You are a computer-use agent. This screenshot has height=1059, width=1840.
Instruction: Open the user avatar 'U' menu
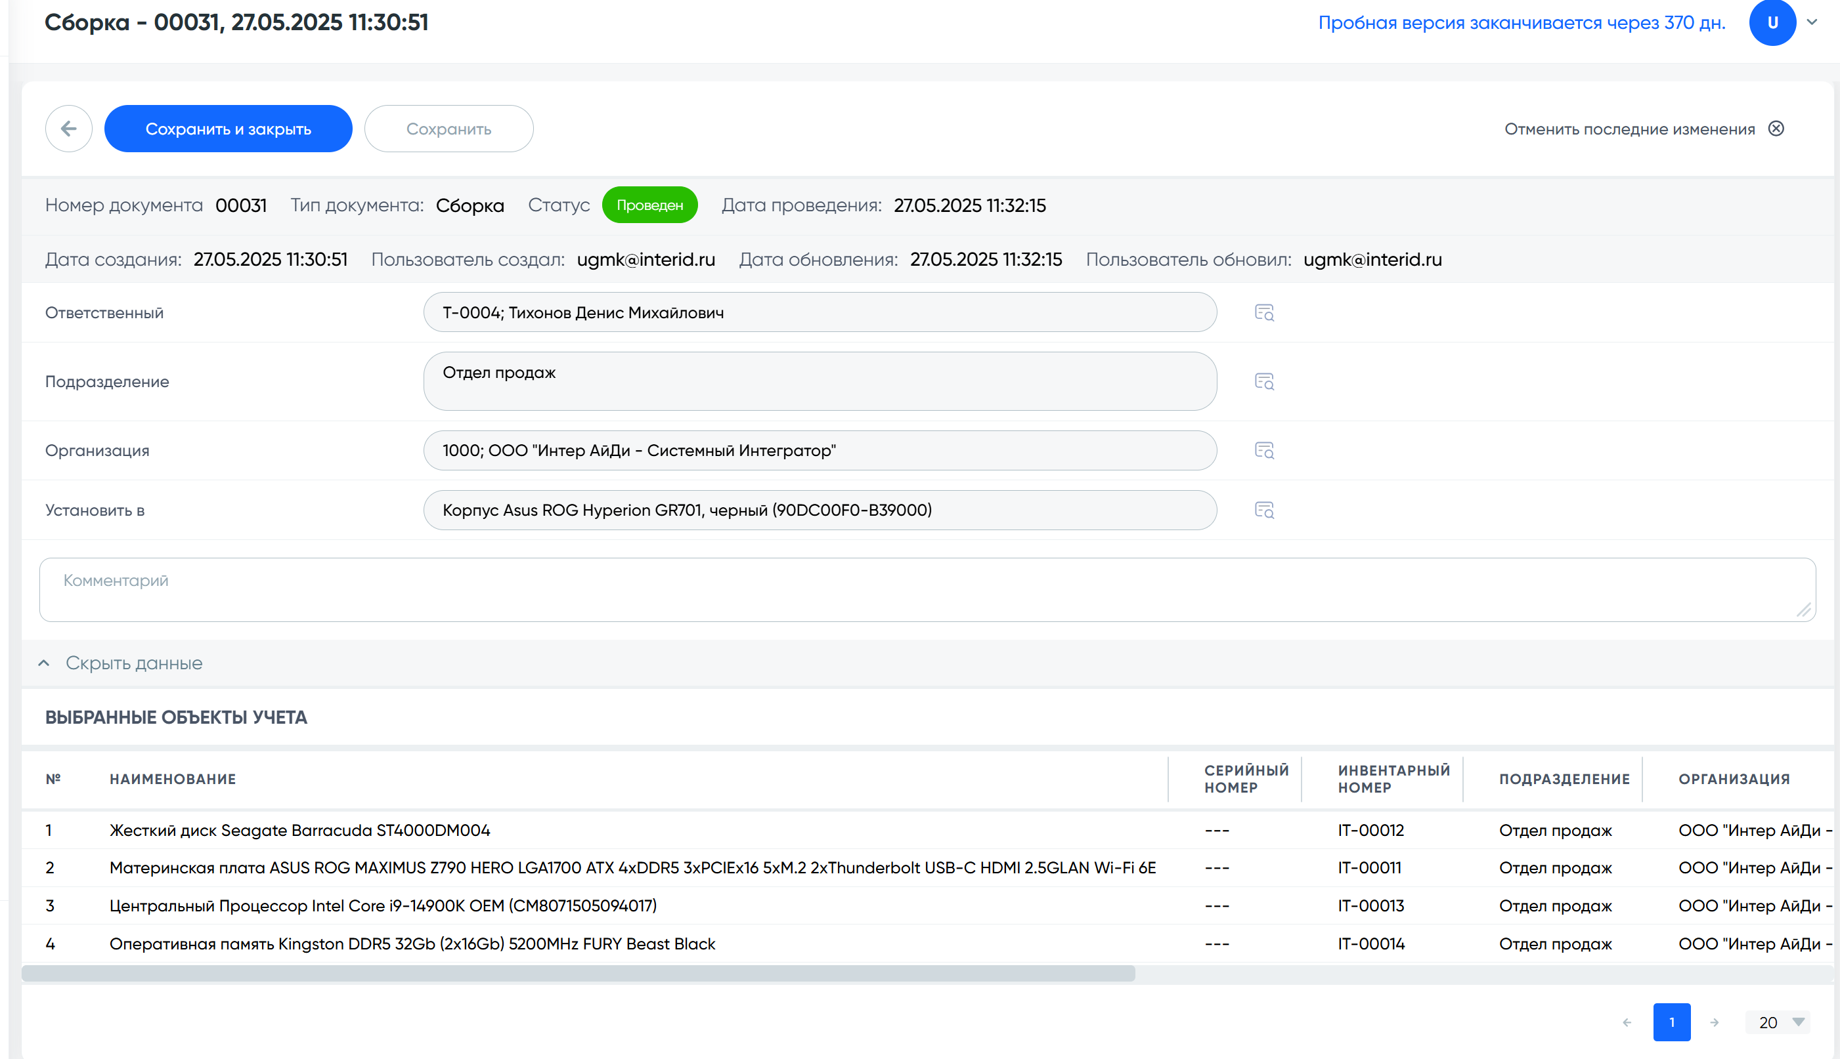1772,22
